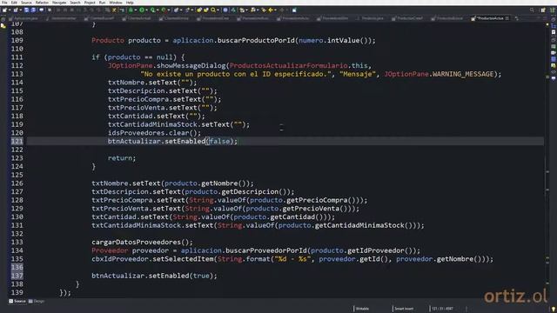Click the 'return;' statement on line 123
This screenshot has height=313, width=557.
[x=122, y=158]
